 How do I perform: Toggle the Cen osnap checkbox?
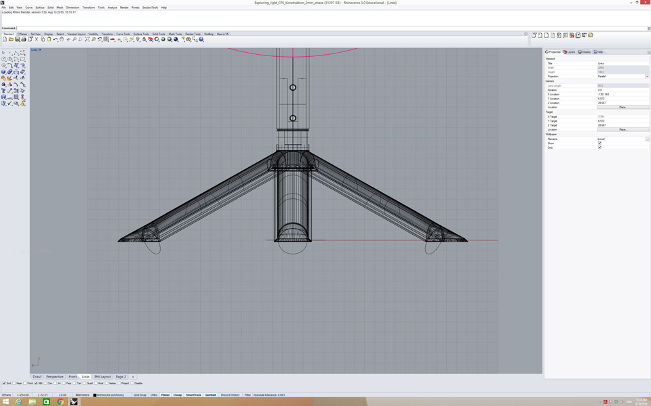click(45, 383)
